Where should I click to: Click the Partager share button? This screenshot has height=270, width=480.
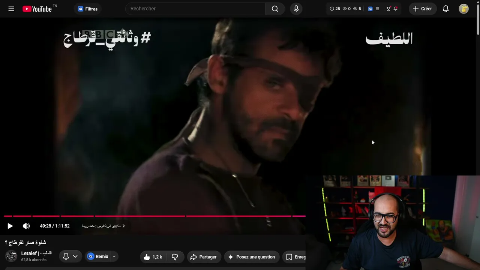coord(204,257)
